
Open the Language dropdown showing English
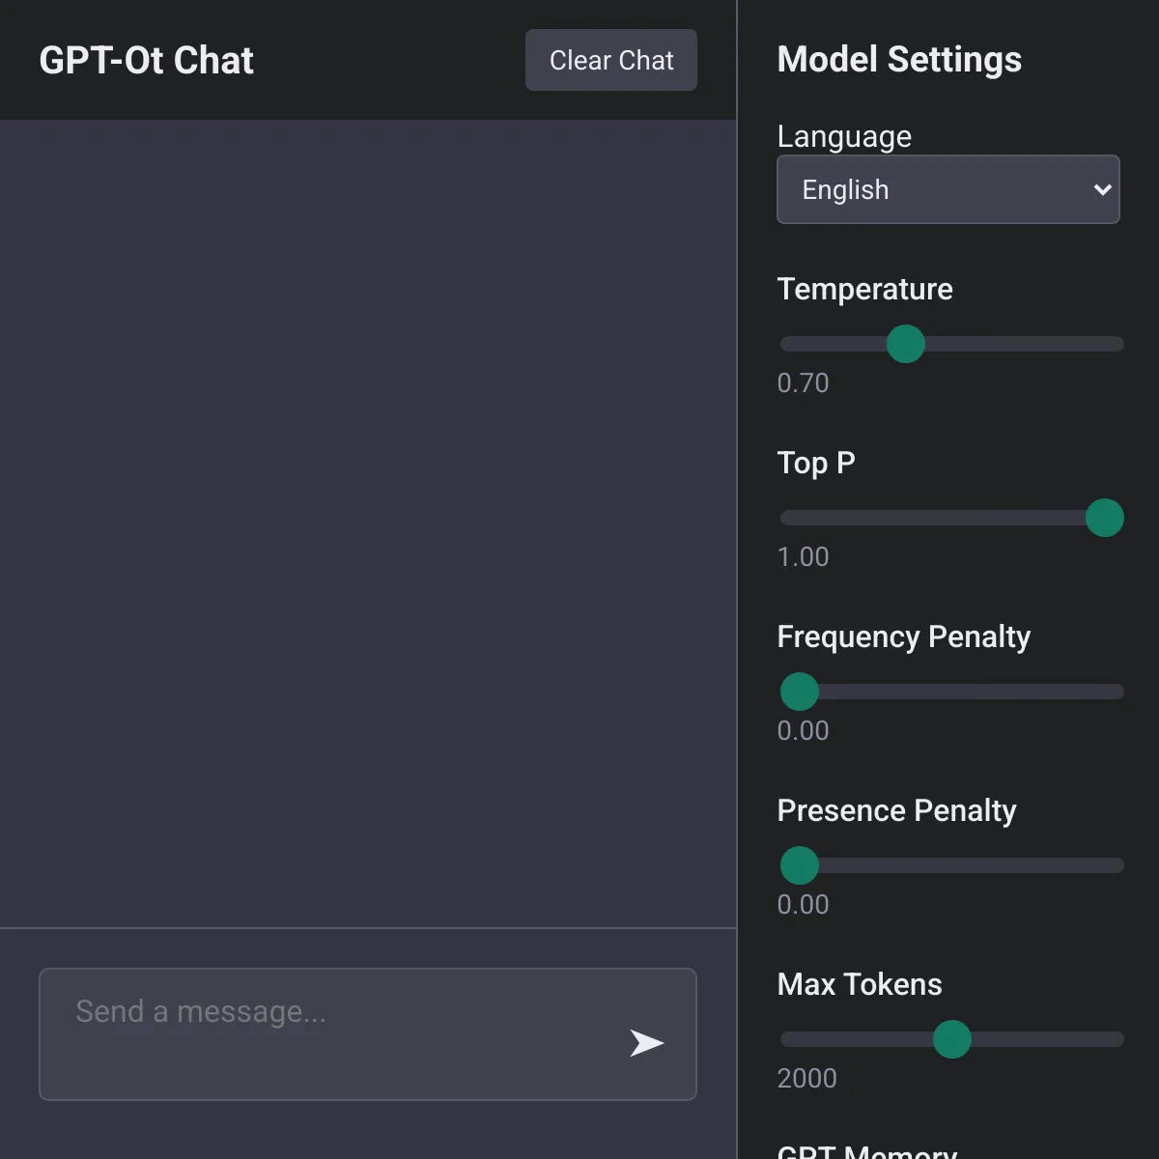[x=948, y=189]
